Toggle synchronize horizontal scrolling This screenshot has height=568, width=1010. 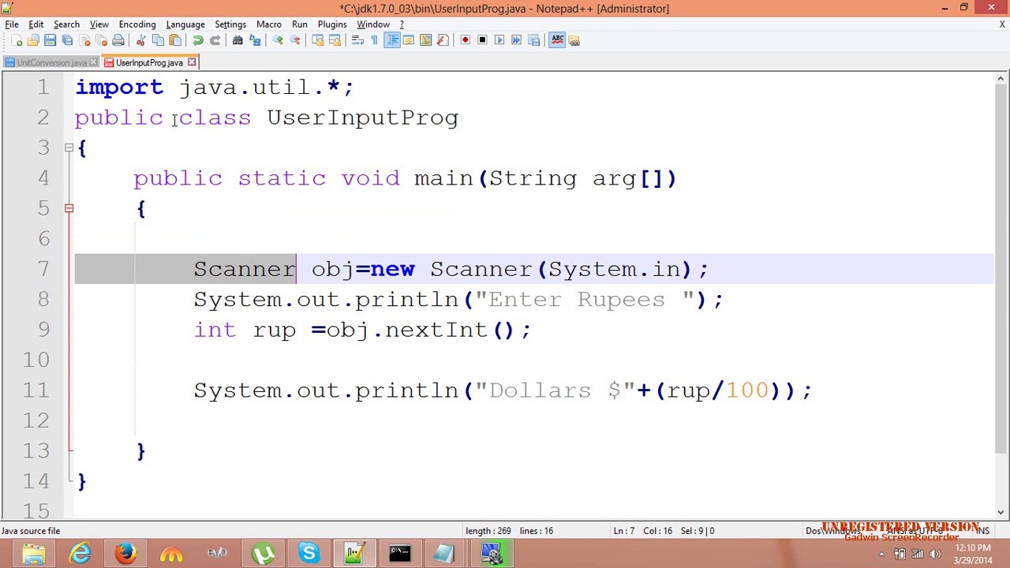[335, 40]
